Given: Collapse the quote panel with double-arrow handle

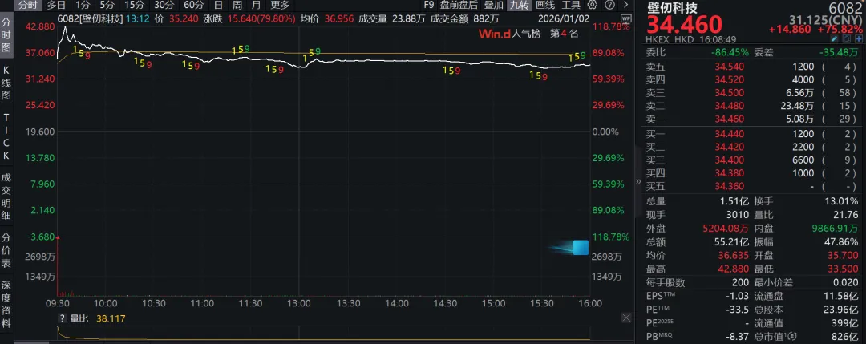Looking at the screenshot, I should [638, 180].
